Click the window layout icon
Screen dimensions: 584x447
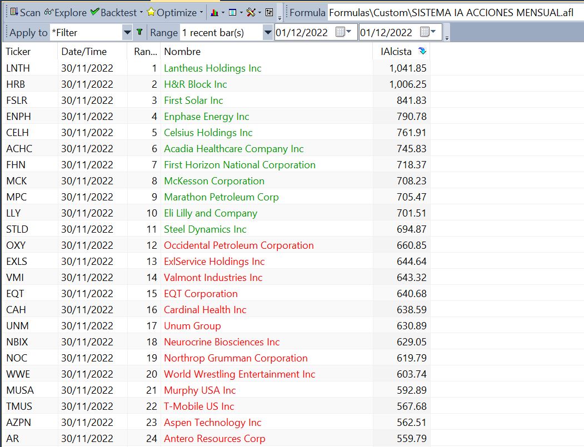tap(233, 12)
